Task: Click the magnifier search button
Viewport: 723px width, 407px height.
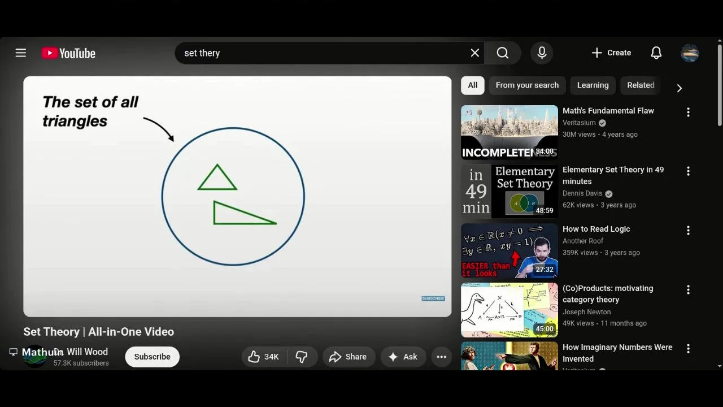Action: pos(503,53)
